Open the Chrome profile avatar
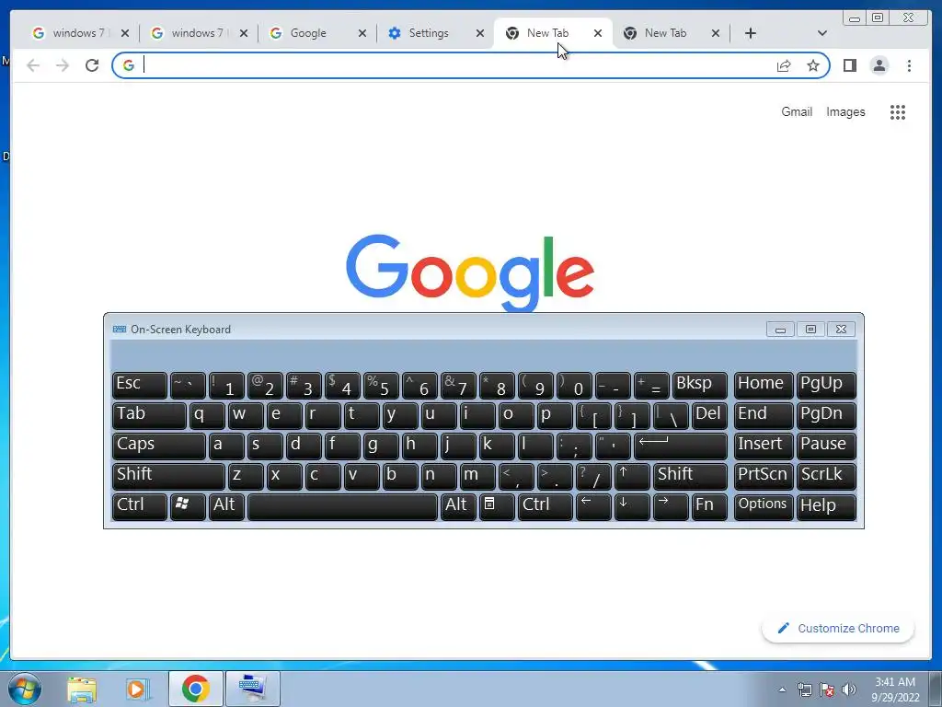 point(879,65)
